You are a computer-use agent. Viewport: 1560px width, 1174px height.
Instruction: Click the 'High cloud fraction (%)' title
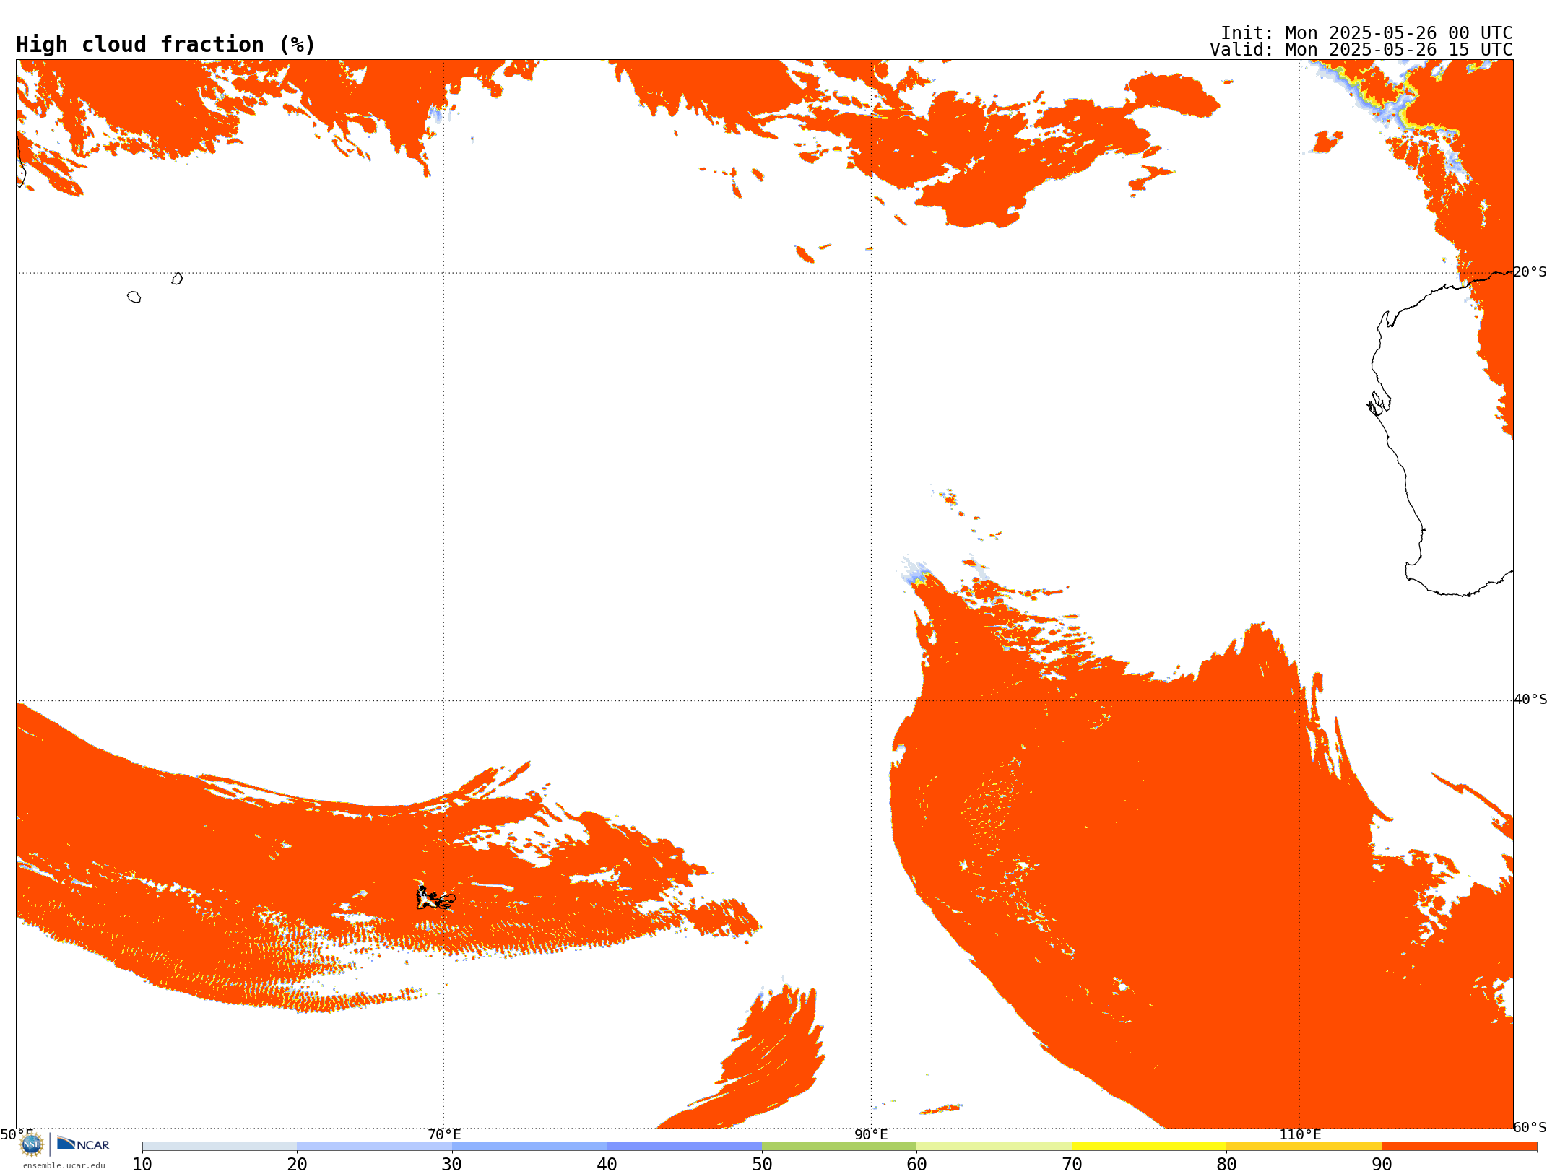[x=165, y=45]
